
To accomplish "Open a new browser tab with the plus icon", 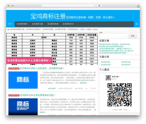I will point(138,6).
